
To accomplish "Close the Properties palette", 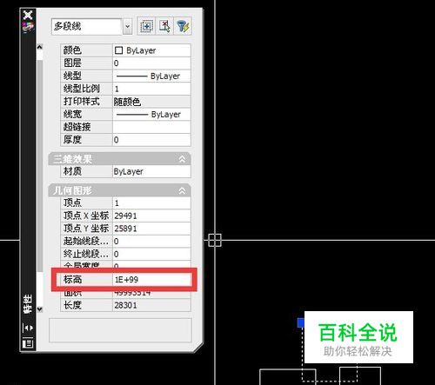I will 28,15.
